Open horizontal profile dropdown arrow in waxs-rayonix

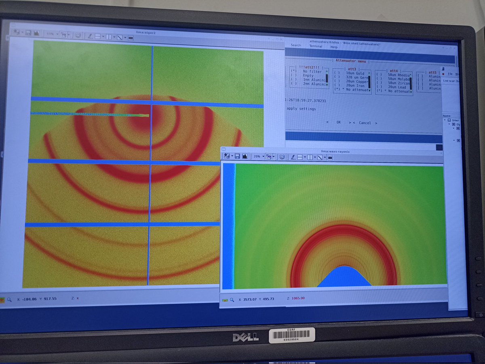(x=305, y=157)
